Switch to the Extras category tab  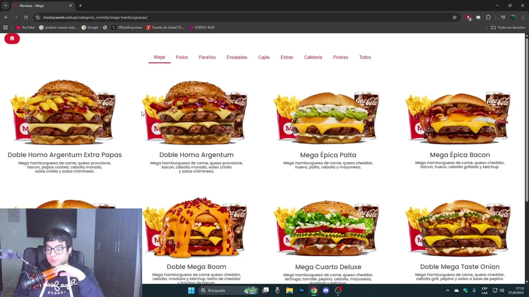286,57
